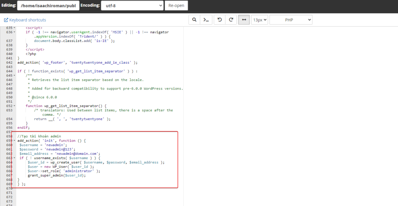The height and width of the screenshot is (206, 398).
Task: Click 'twentytwentyone_add_ie_class' on line 642
Action: [100, 62]
